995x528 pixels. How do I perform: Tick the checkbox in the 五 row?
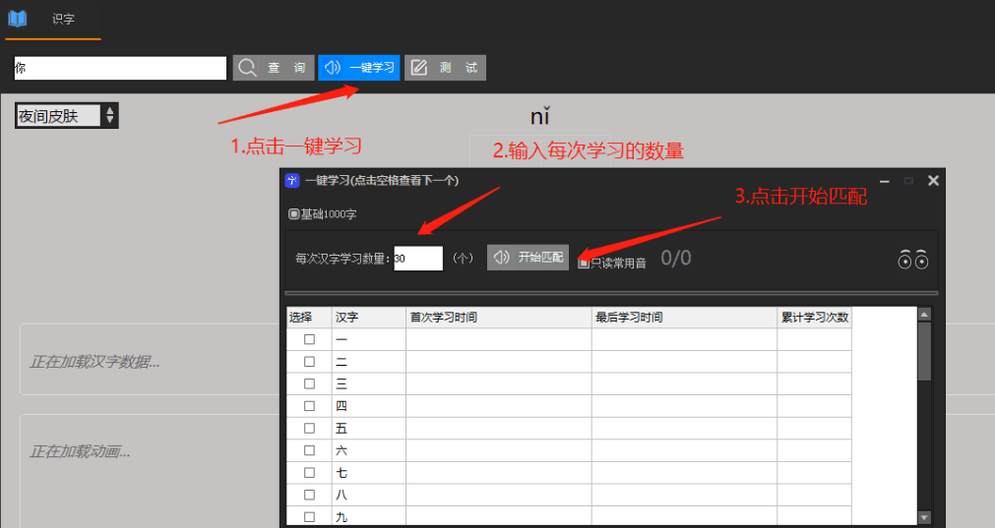309,428
